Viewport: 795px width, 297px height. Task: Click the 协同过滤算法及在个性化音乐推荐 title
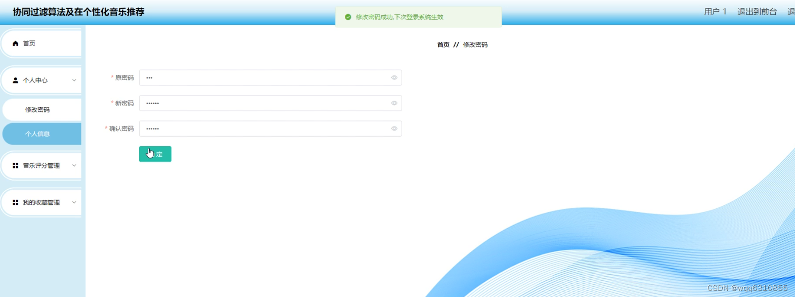coord(78,12)
